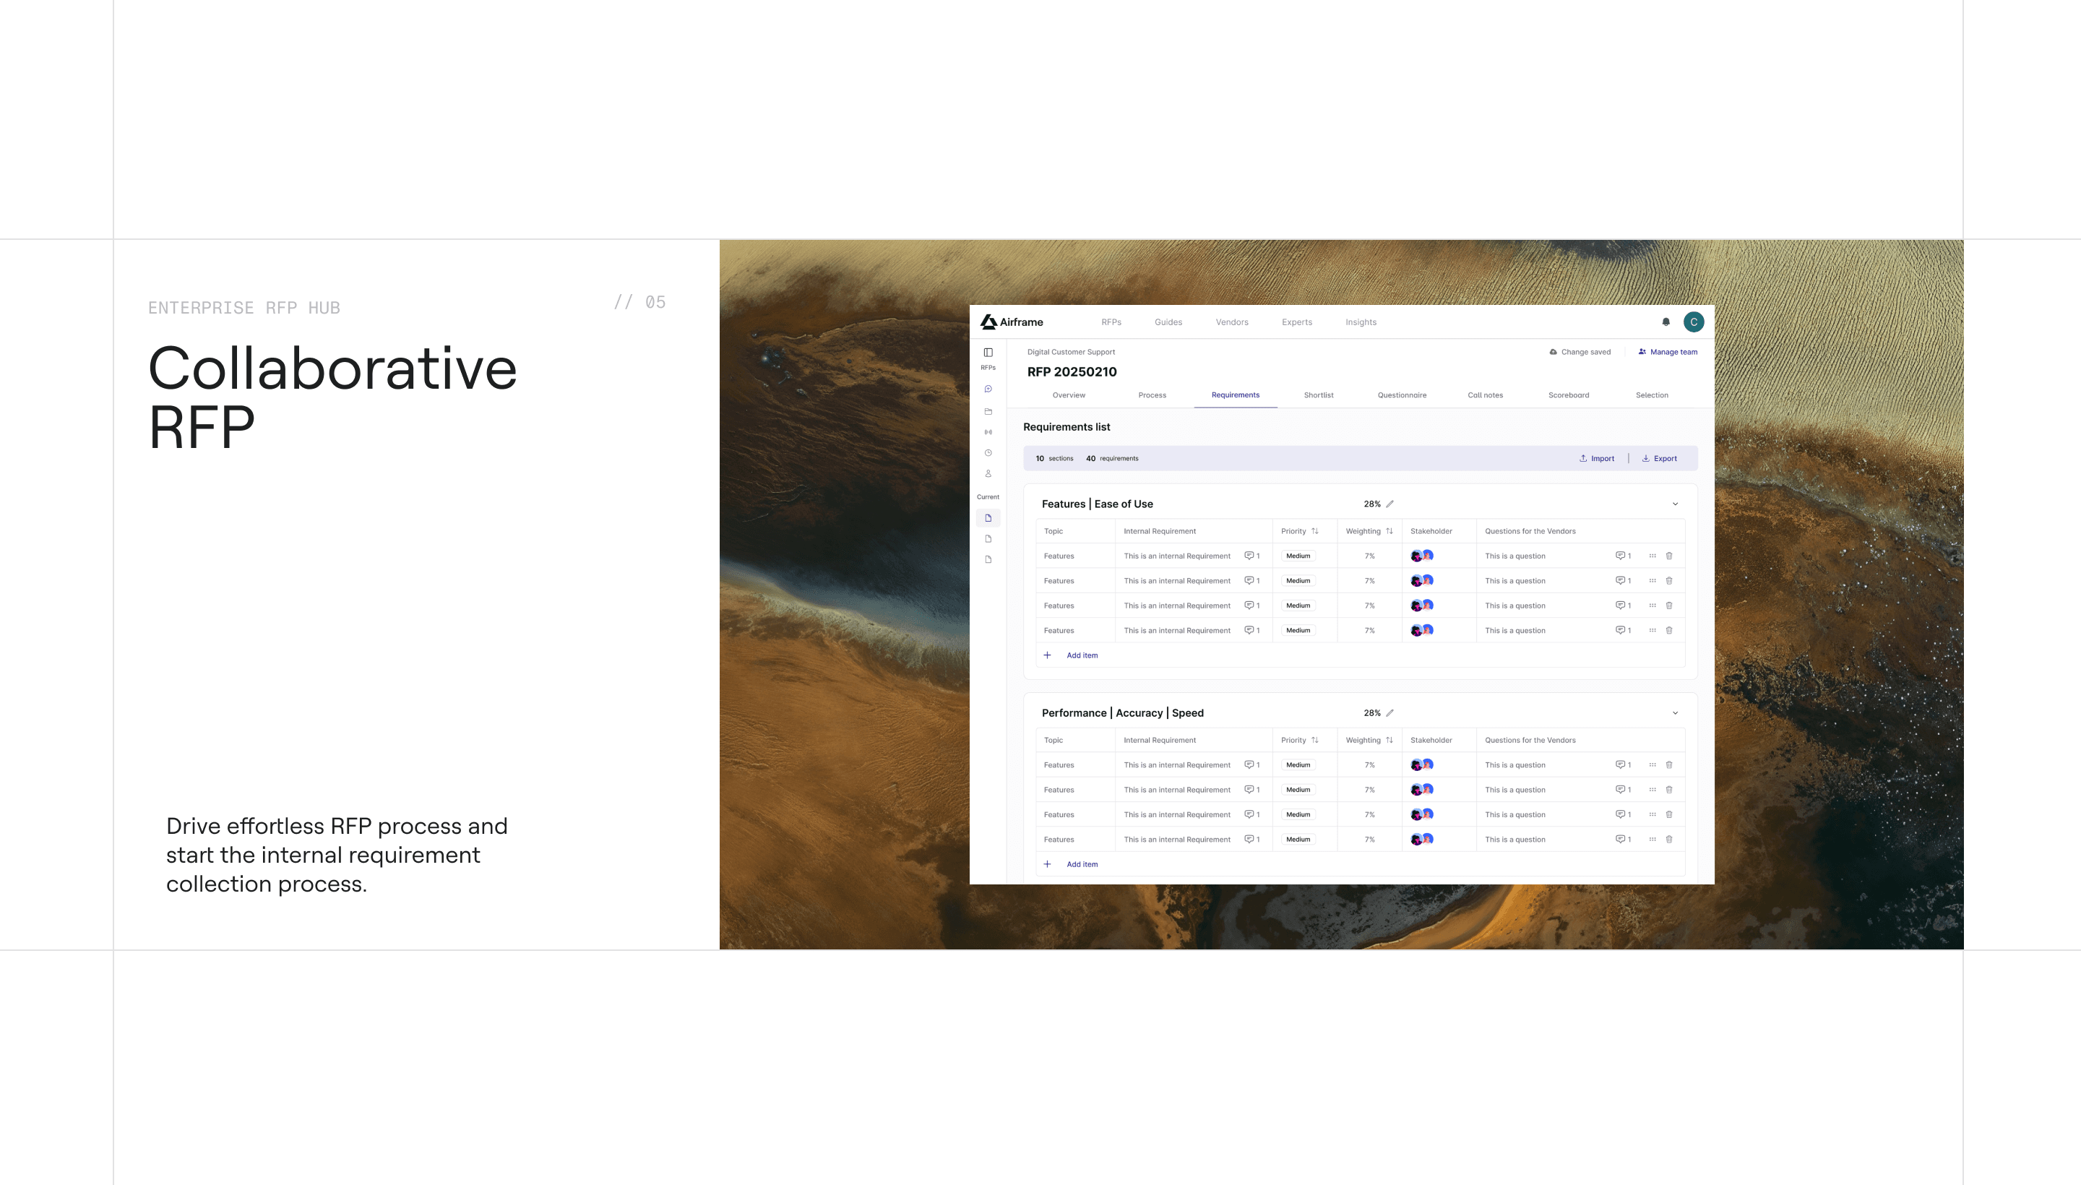
Task: Sort by Weighting in Features | Ease of Use table
Action: click(1390, 532)
